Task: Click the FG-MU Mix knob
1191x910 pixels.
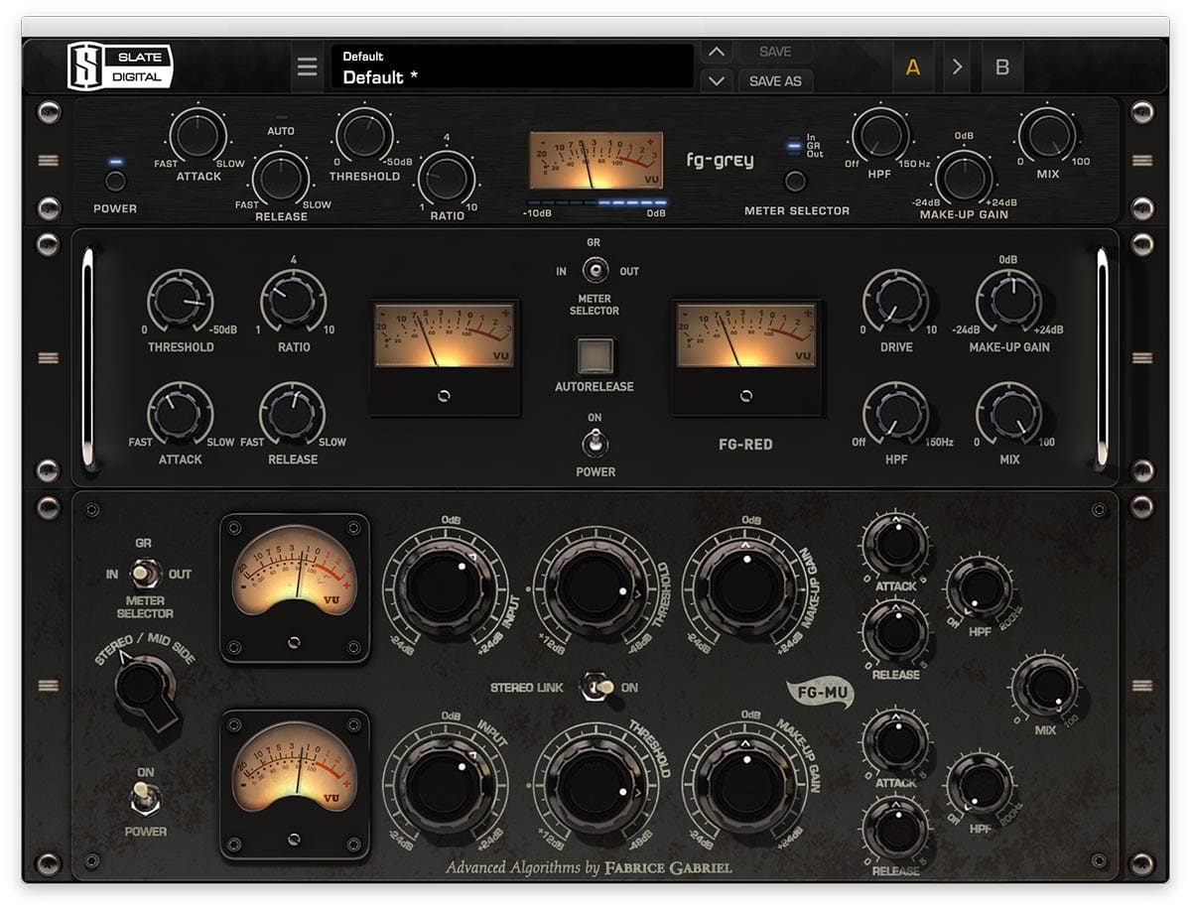Action: click(1045, 688)
